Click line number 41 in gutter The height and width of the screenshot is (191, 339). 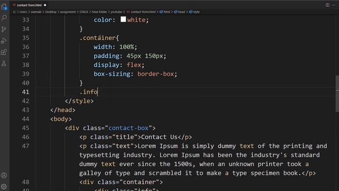click(25, 92)
